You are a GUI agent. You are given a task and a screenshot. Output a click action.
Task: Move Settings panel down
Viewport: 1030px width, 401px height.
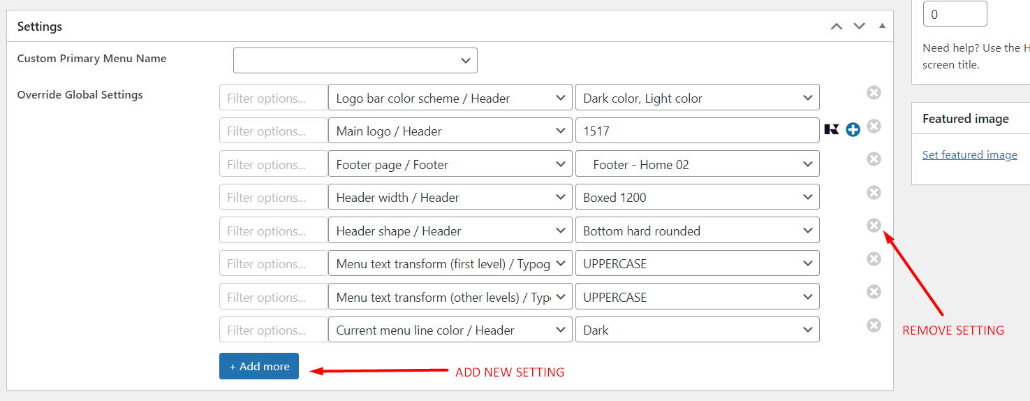point(859,27)
